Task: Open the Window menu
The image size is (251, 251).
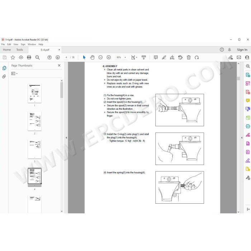Action: (x=32, y=44)
